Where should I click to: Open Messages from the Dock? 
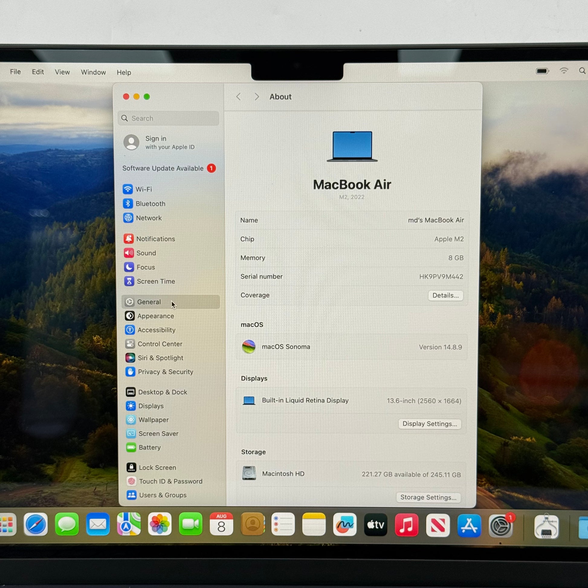click(67, 524)
